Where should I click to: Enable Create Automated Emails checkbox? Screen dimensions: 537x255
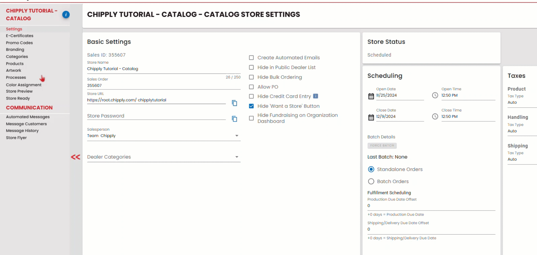251,58
